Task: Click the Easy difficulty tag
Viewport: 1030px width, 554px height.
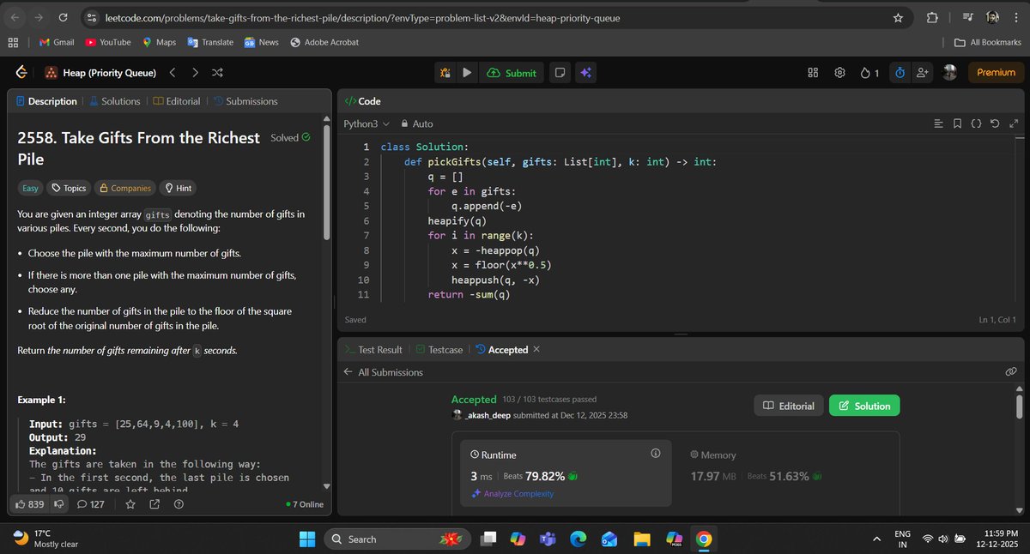Action: pyautogui.click(x=30, y=188)
